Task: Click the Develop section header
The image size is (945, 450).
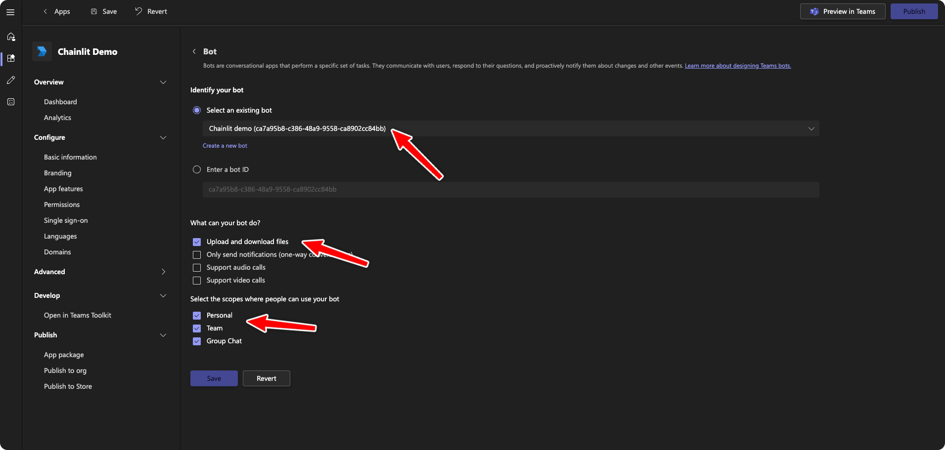Action: 47,295
